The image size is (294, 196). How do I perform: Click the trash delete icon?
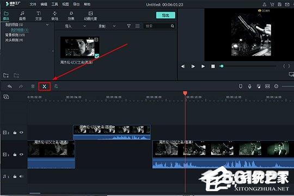[x=33, y=86]
